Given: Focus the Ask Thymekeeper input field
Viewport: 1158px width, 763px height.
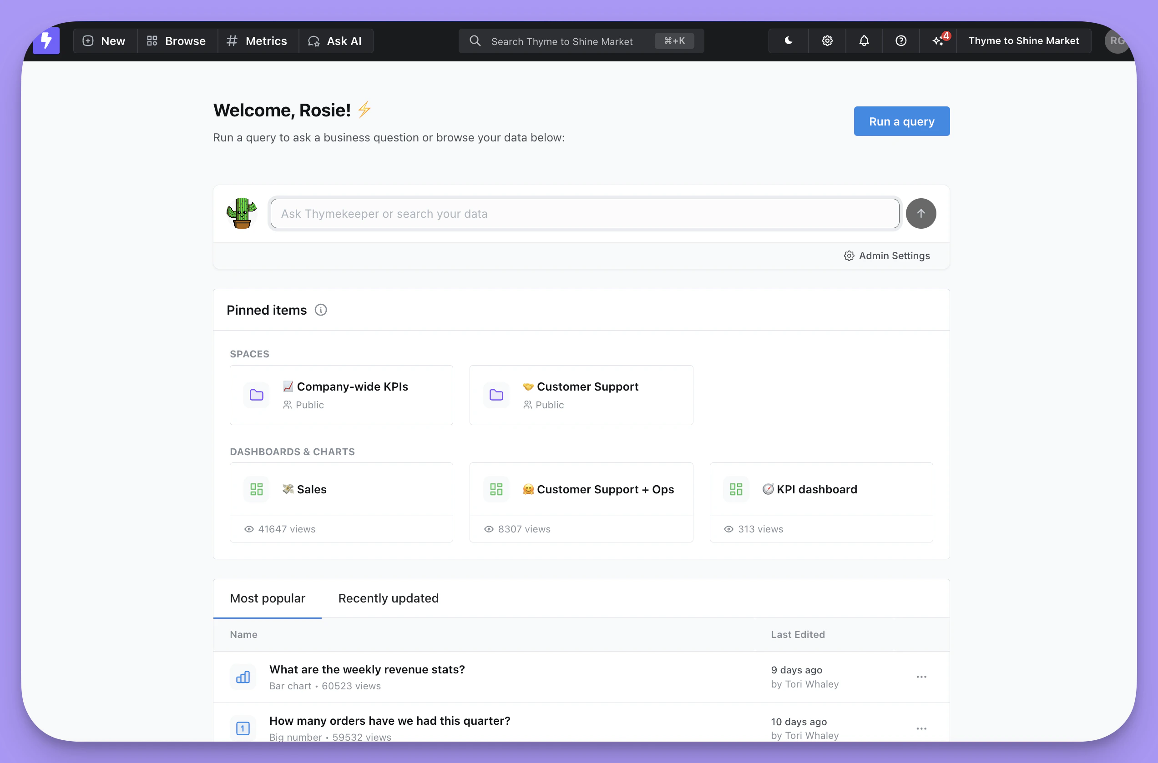Looking at the screenshot, I should click(x=584, y=214).
